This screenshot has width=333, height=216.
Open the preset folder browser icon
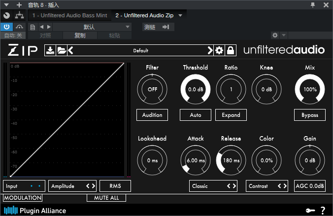(x=62, y=50)
